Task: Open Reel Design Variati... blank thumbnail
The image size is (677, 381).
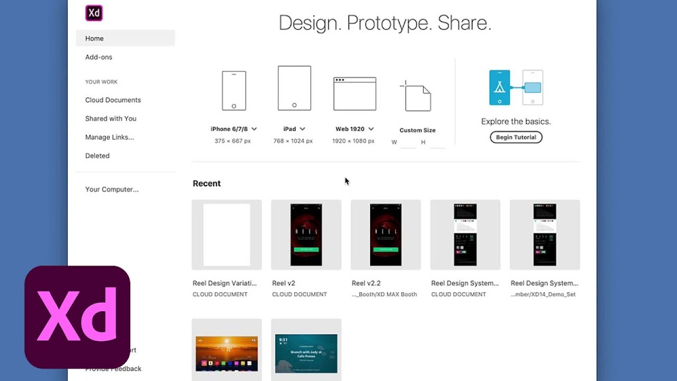Action: (227, 235)
